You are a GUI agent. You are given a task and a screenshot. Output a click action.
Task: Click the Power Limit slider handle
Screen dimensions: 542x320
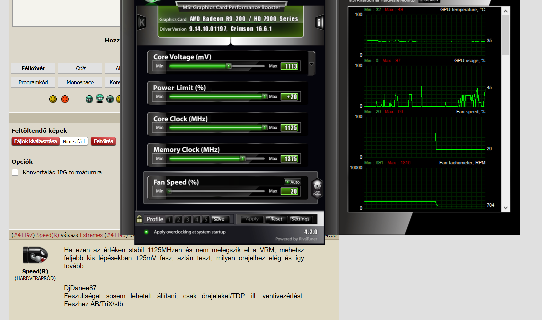(x=264, y=97)
